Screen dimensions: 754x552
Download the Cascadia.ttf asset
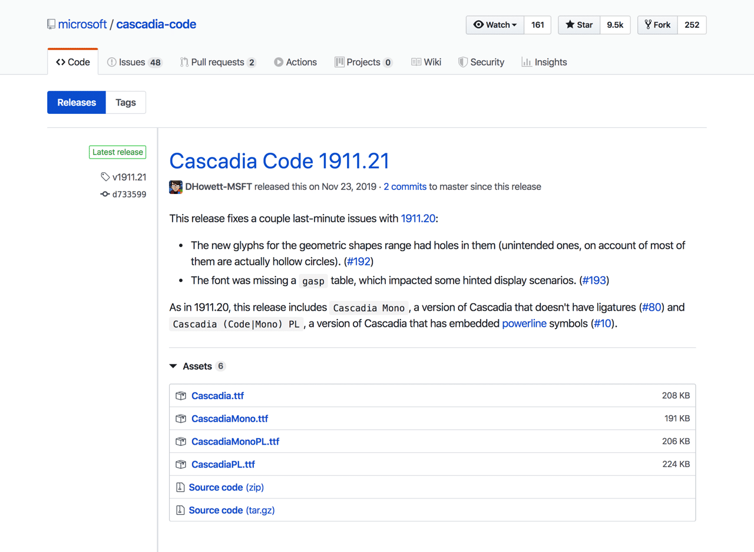[217, 395]
